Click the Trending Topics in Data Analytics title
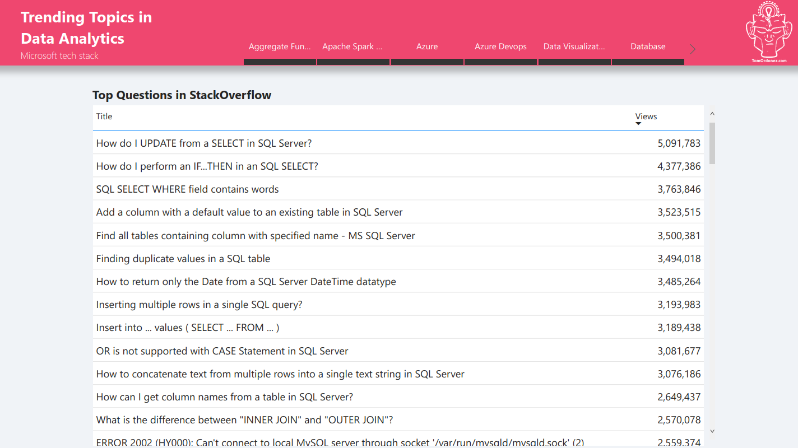The height and width of the screenshot is (448, 798). coord(86,27)
